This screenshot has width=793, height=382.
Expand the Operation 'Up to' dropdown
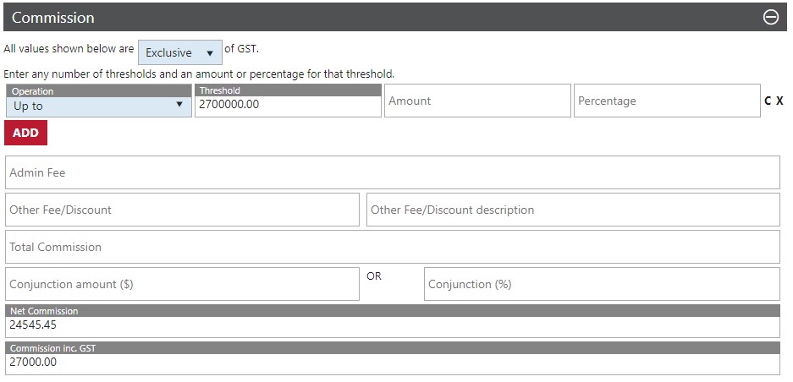point(98,106)
